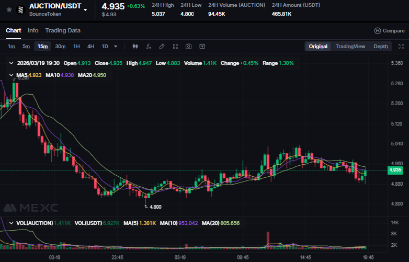This screenshot has width=409, height=262.
Task: Click the Compare button
Action: tap(390, 31)
